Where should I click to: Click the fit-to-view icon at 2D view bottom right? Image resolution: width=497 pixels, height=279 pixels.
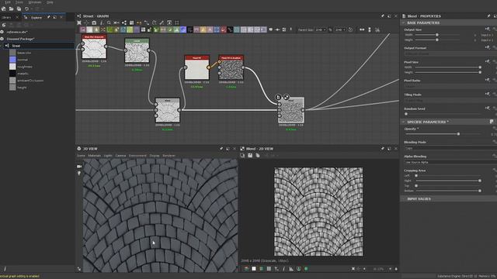tap(353, 269)
